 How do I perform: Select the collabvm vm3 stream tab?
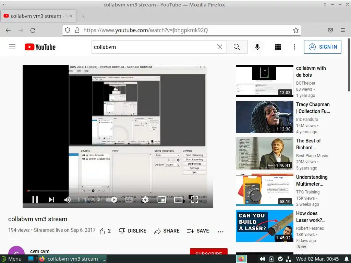pos(38,16)
